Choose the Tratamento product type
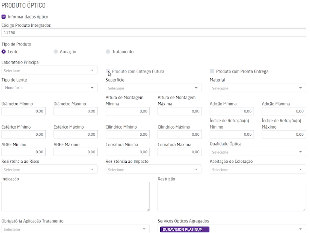 [x=108, y=51]
